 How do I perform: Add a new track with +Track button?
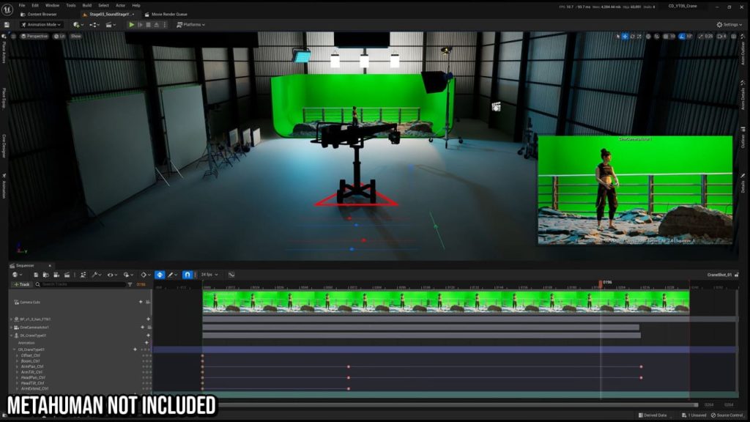(21, 284)
